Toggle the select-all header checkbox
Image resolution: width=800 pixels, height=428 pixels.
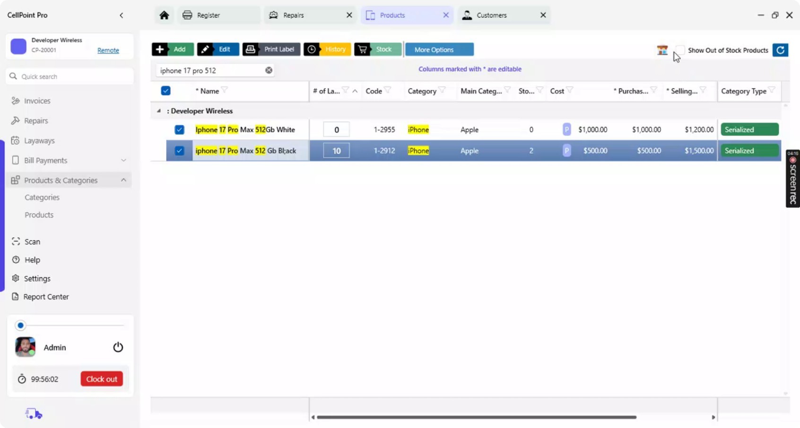click(165, 91)
